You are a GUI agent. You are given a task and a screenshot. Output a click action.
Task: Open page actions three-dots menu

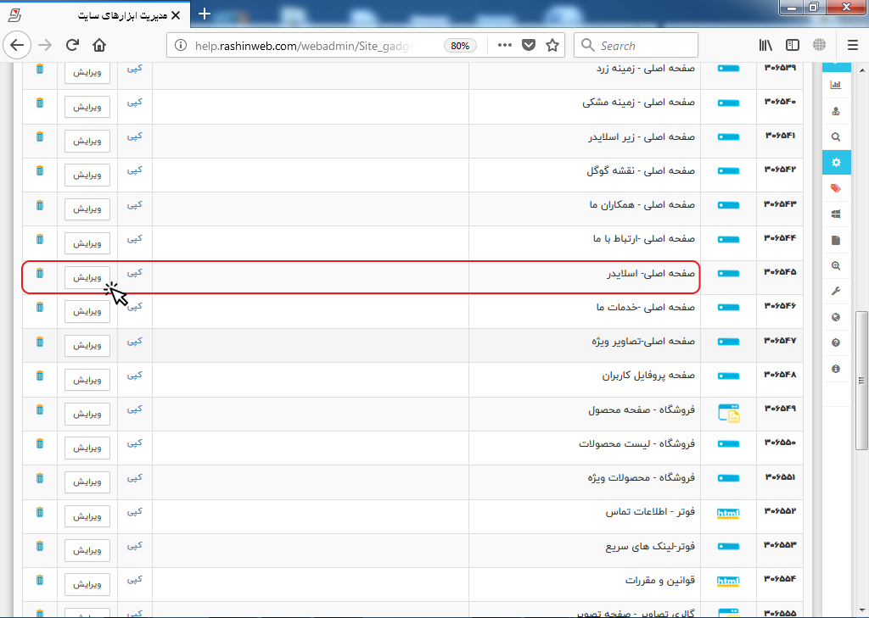(x=504, y=46)
